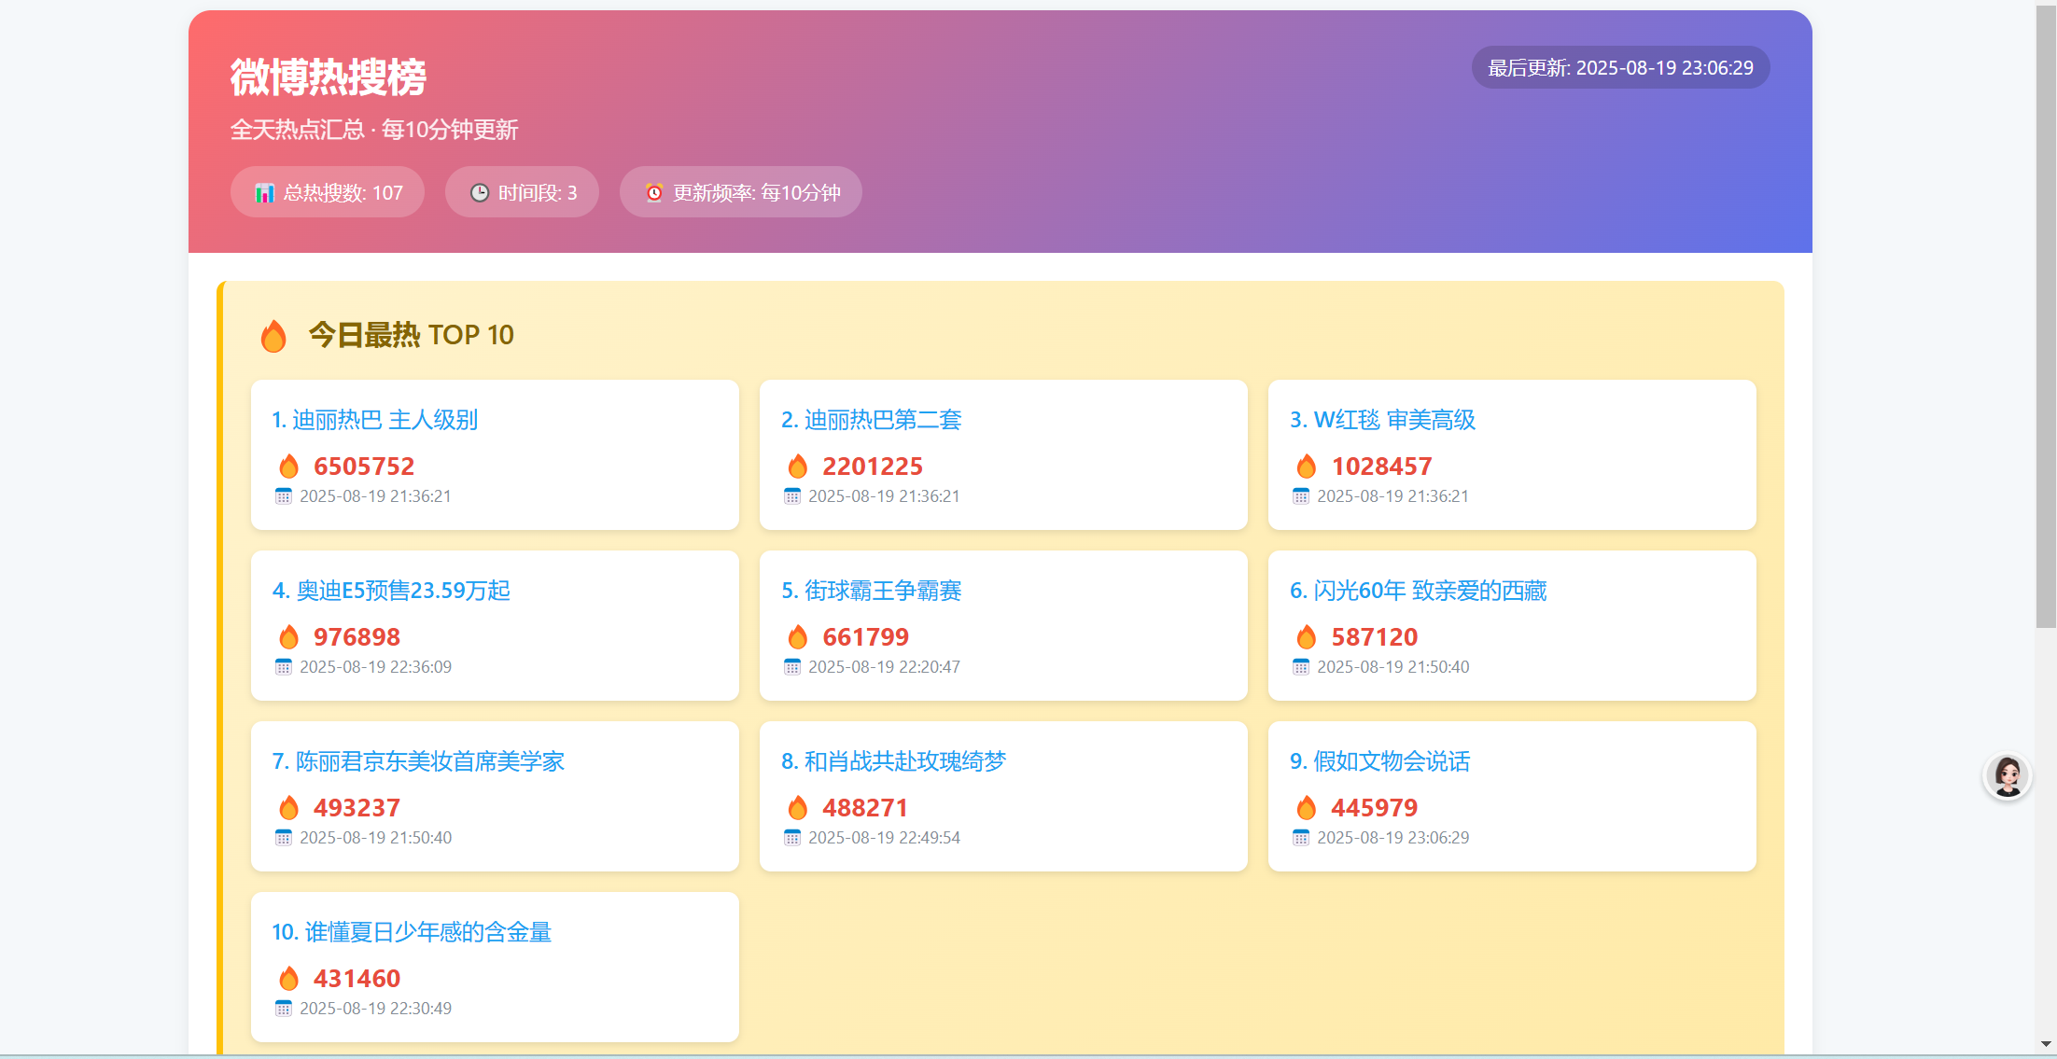Screen dimensions: 2057x1059
Task: Click the 更新频率: 每10分钟 pill
Action: coord(741,192)
